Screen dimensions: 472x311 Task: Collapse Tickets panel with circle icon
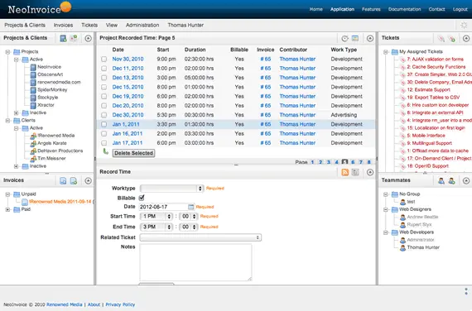(x=466, y=38)
